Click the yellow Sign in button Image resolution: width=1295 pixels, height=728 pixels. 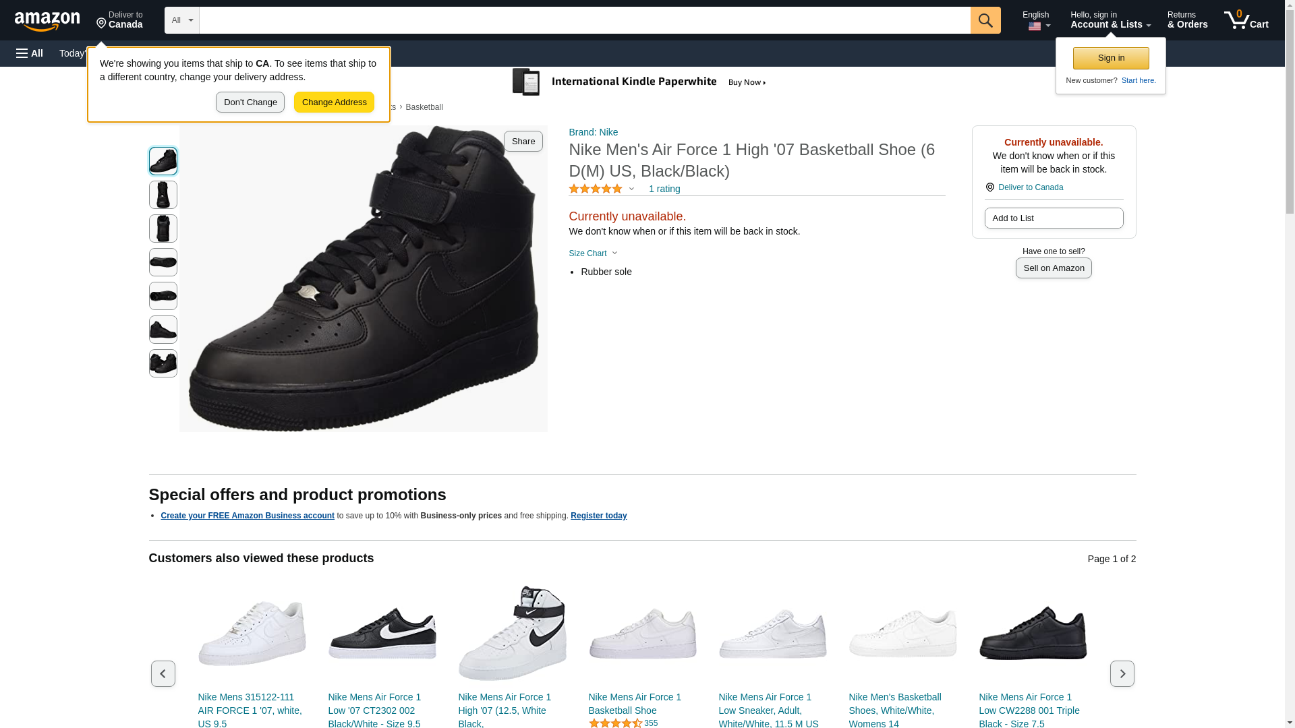pos(1111,58)
